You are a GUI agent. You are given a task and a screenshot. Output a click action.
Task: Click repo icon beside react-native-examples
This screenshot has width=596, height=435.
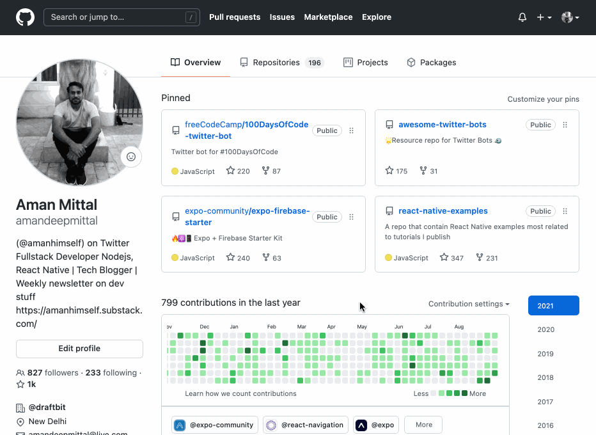(x=389, y=211)
